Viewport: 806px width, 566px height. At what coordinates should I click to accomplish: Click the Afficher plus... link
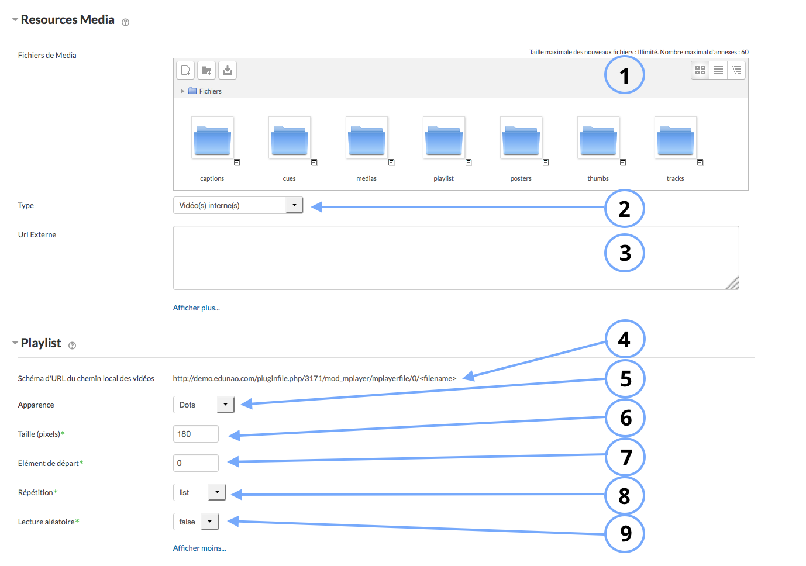pos(196,308)
